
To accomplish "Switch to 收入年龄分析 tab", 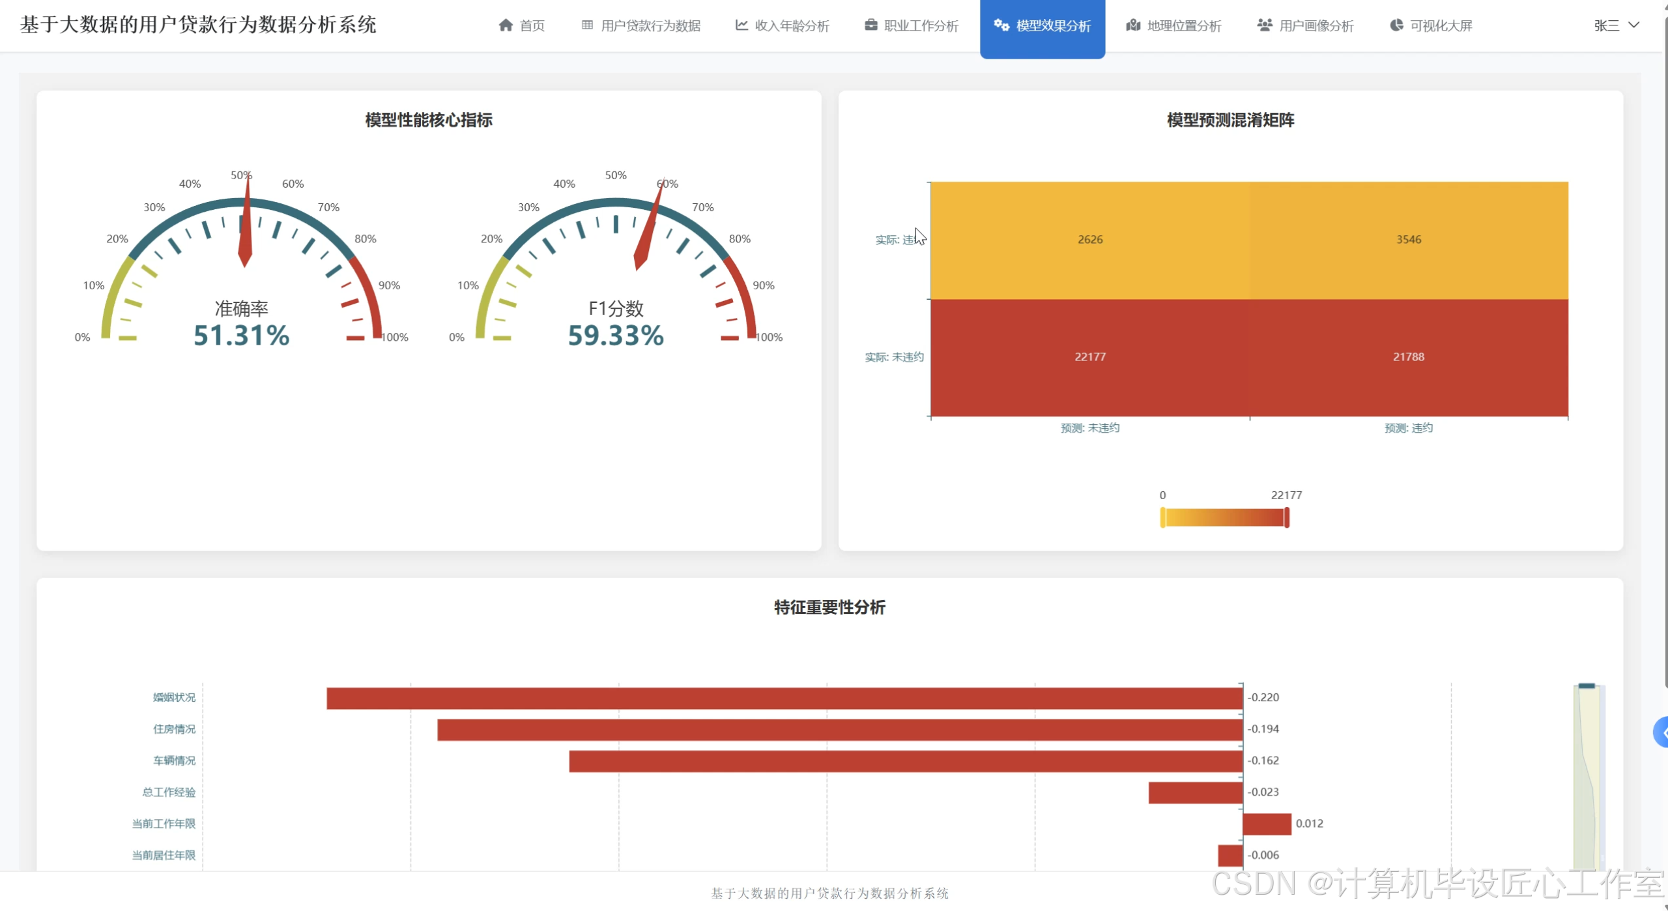I will tap(782, 25).
